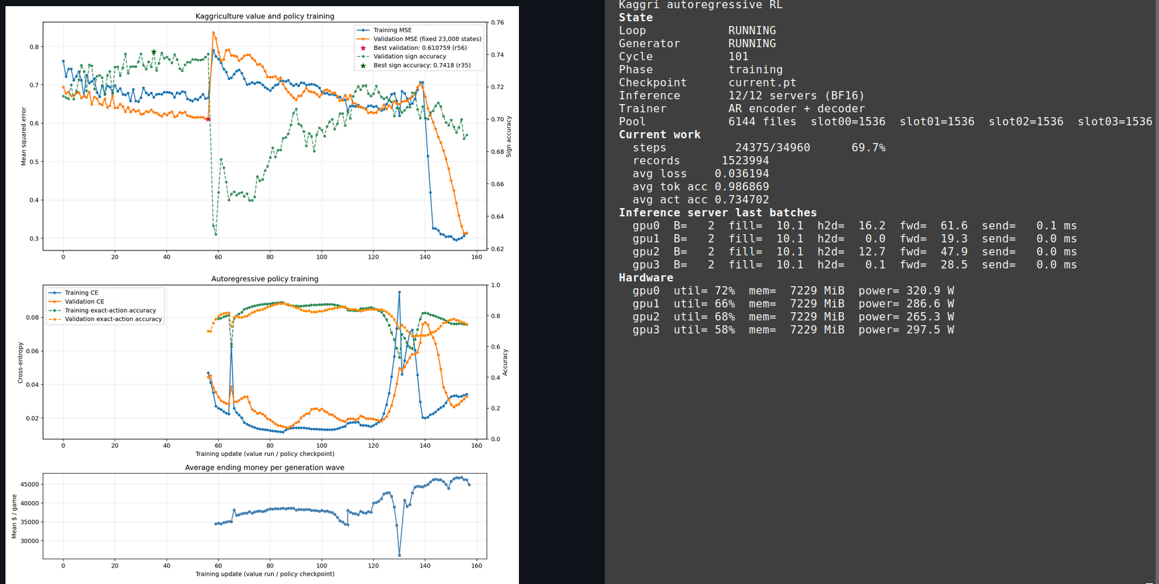The image size is (1159, 584).
Task: Click gpu1's util value "66%"
Action: [x=724, y=304]
